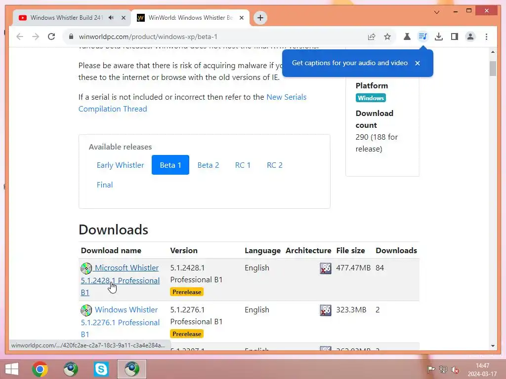Open media control toolbar icon
The height and width of the screenshot is (379, 506).
pos(423,37)
